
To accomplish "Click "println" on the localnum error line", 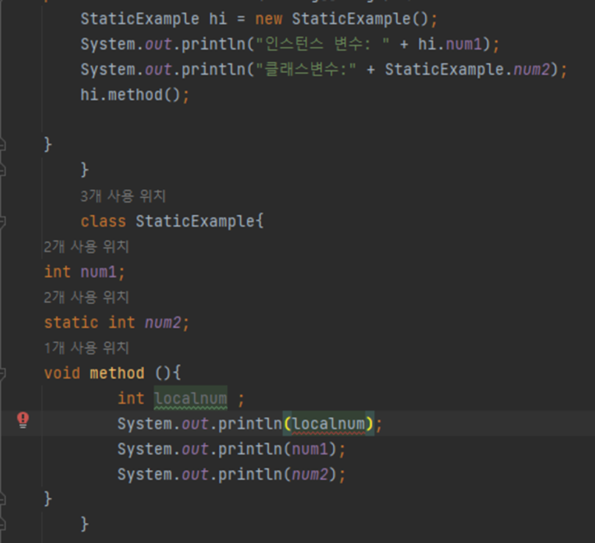I will coord(250,424).
